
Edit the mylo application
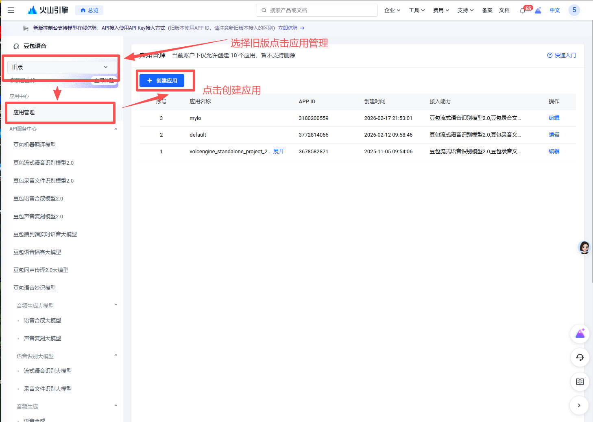pyautogui.click(x=554, y=118)
